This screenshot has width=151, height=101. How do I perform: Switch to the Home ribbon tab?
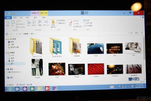point(15,18)
